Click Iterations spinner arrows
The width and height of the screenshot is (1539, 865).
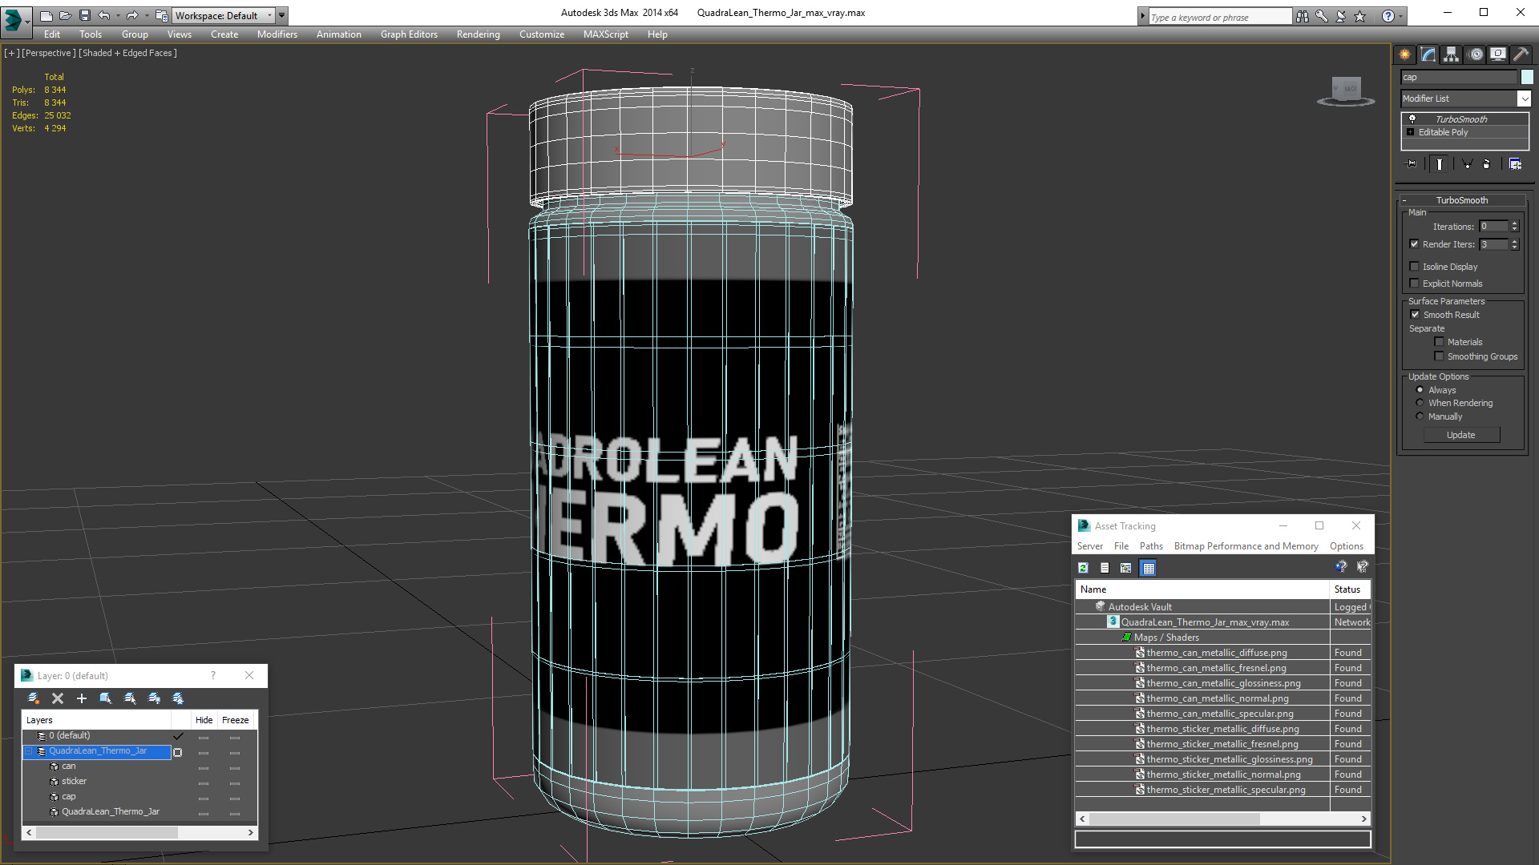tap(1514, 227)
